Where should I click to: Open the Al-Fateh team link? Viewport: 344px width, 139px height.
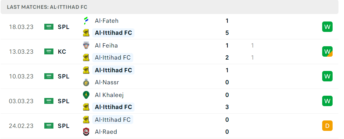pyautogui.click(x=107, y=21)
